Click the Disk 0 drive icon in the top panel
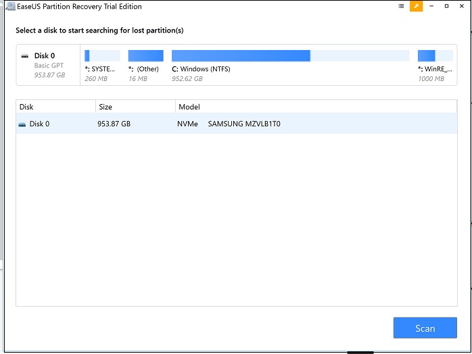Viewport: 472px width, 354px height. [25, 56]
